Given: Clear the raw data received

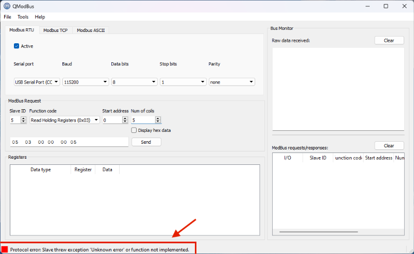Looking at the screenshot, I should (389, 40).
